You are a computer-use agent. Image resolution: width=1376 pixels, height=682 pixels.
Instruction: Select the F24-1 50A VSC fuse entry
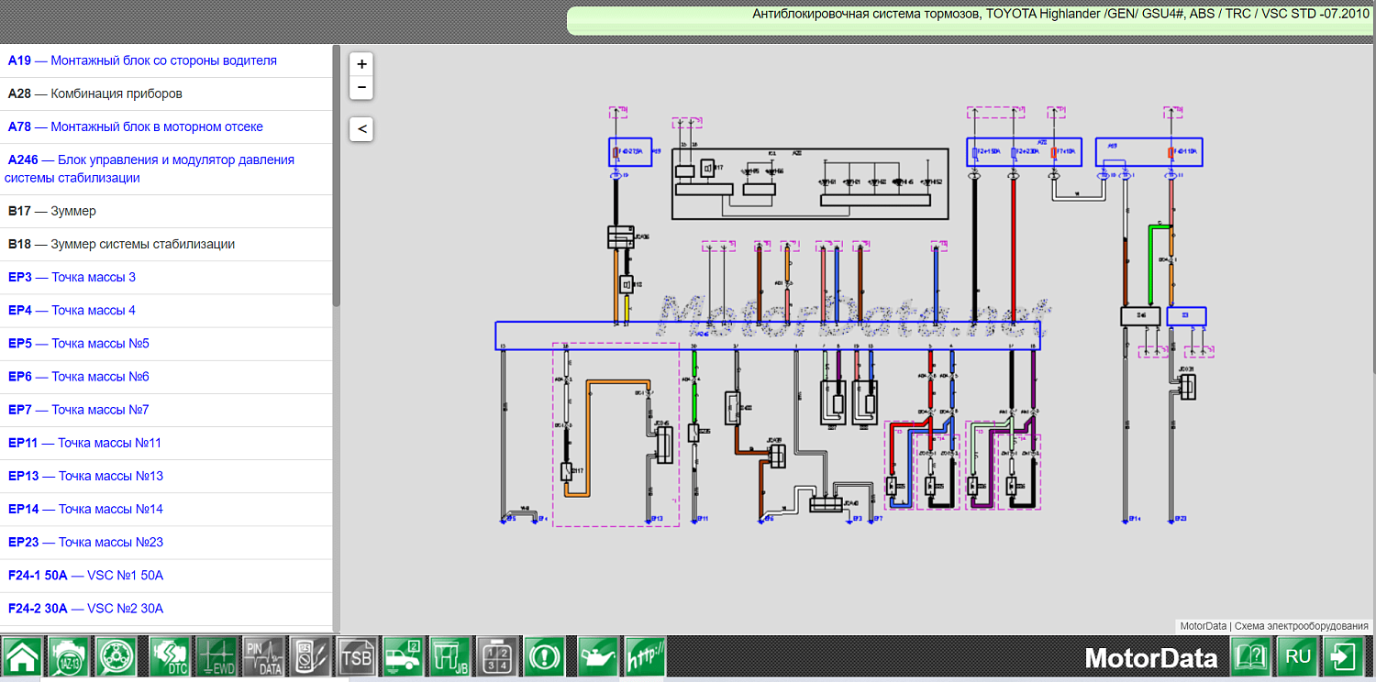coord(85,576)
